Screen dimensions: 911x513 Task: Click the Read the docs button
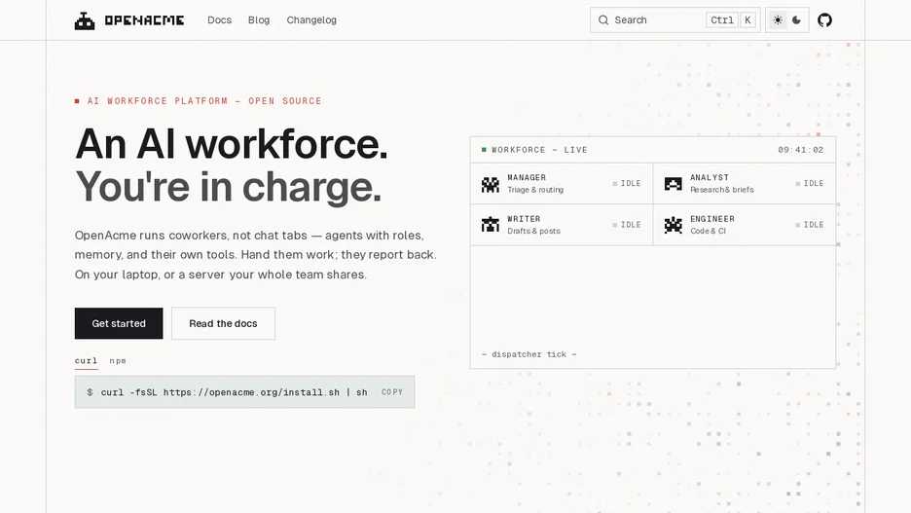(x=223, y=323)
